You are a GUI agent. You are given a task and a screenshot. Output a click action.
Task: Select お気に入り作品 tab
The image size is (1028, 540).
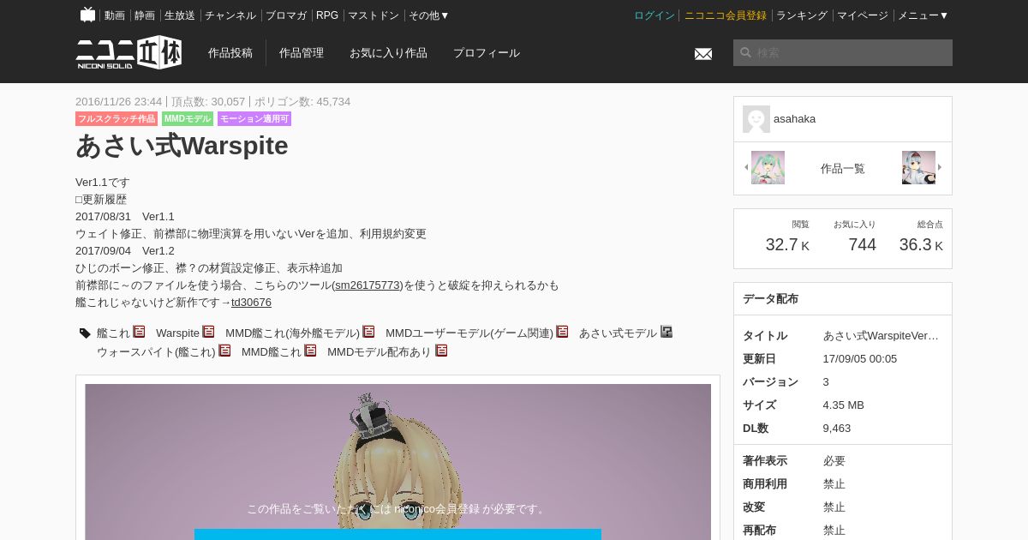click(388, 52)
